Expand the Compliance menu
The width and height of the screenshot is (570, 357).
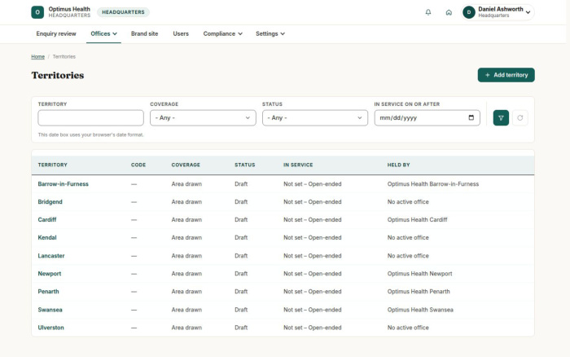click(x=222, y=34)
